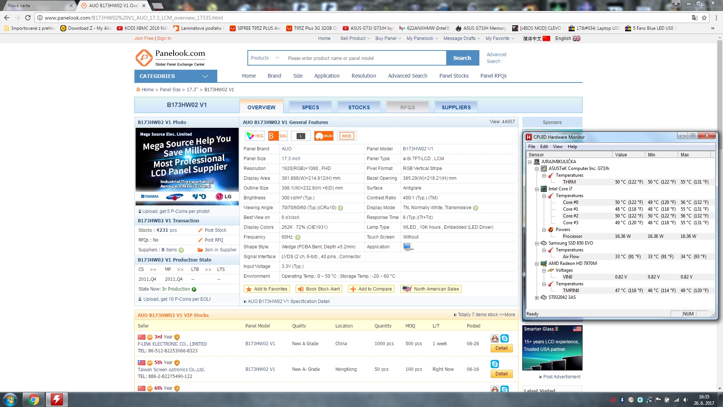Reload the page with the browser refresh icon
Screen dimensions: 723x407
coord(27,18)
